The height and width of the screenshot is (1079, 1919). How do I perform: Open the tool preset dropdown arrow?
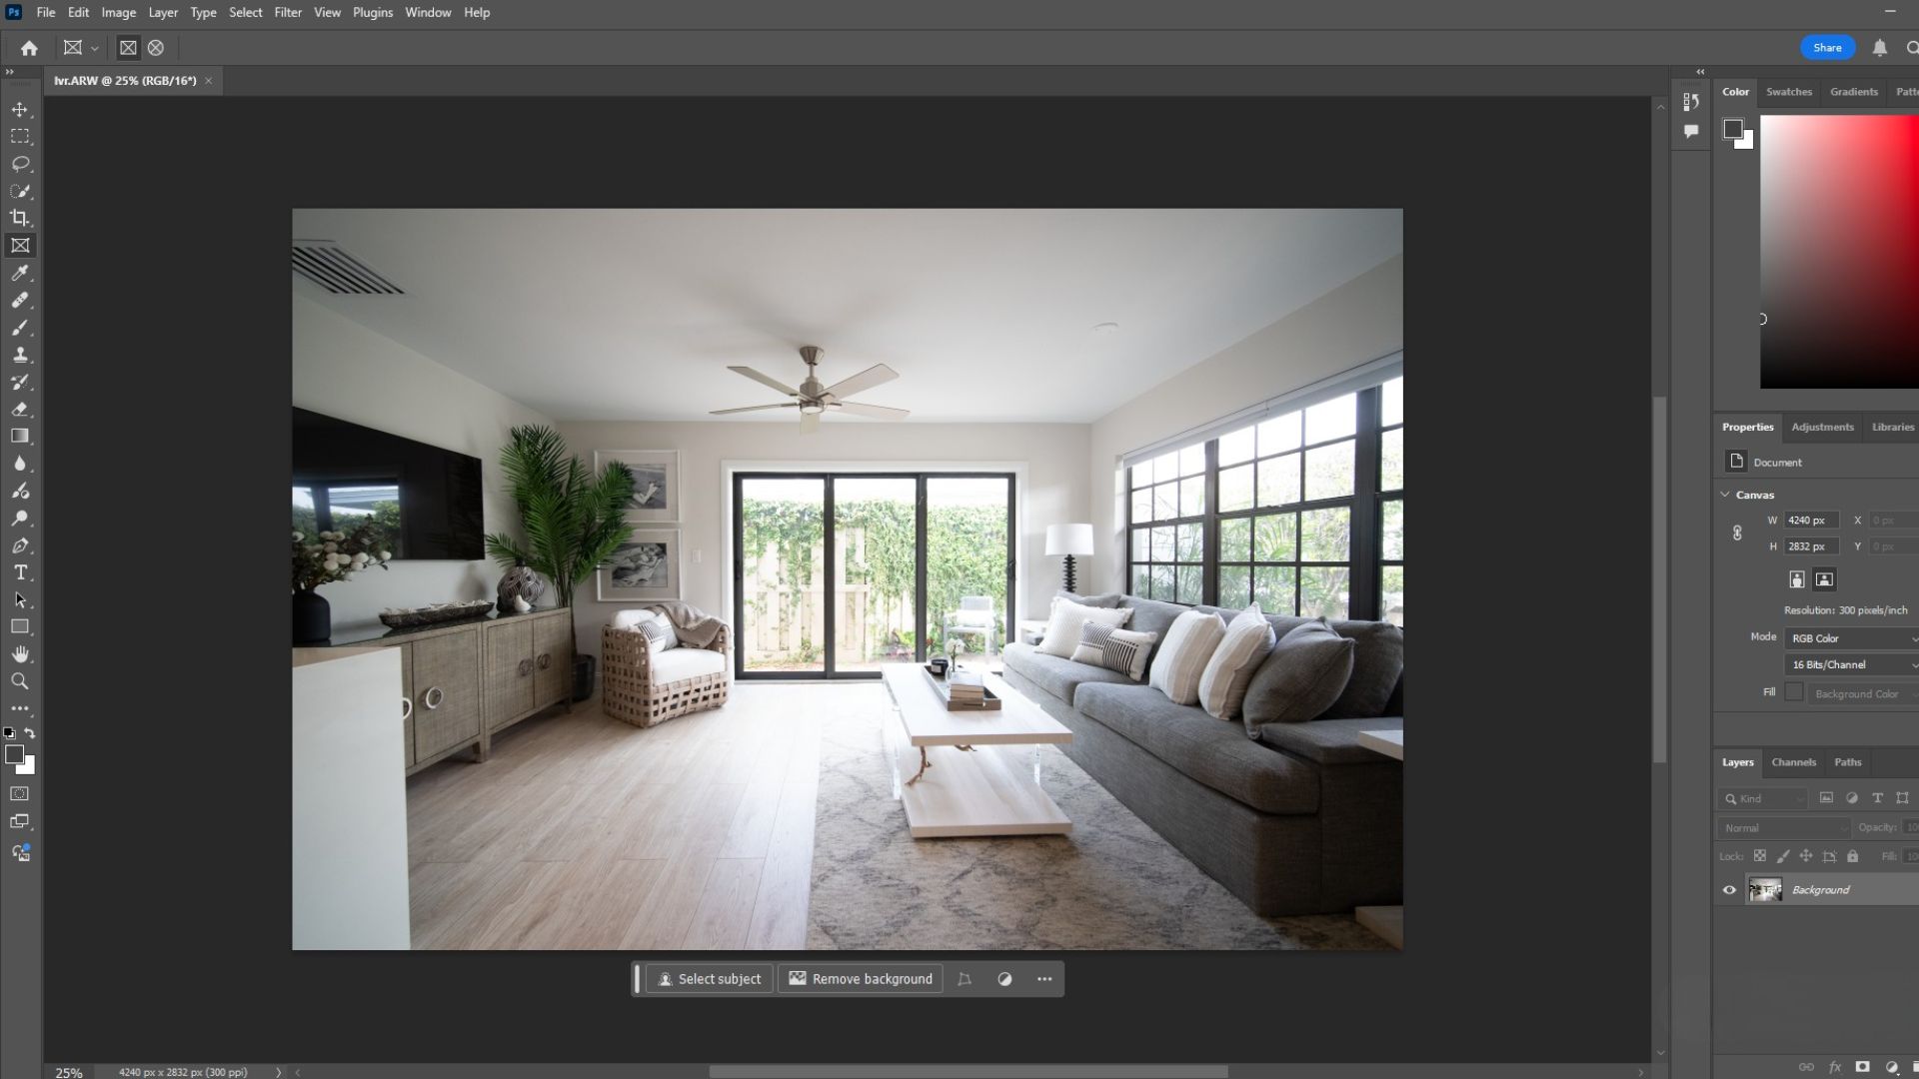coord(95,48)
